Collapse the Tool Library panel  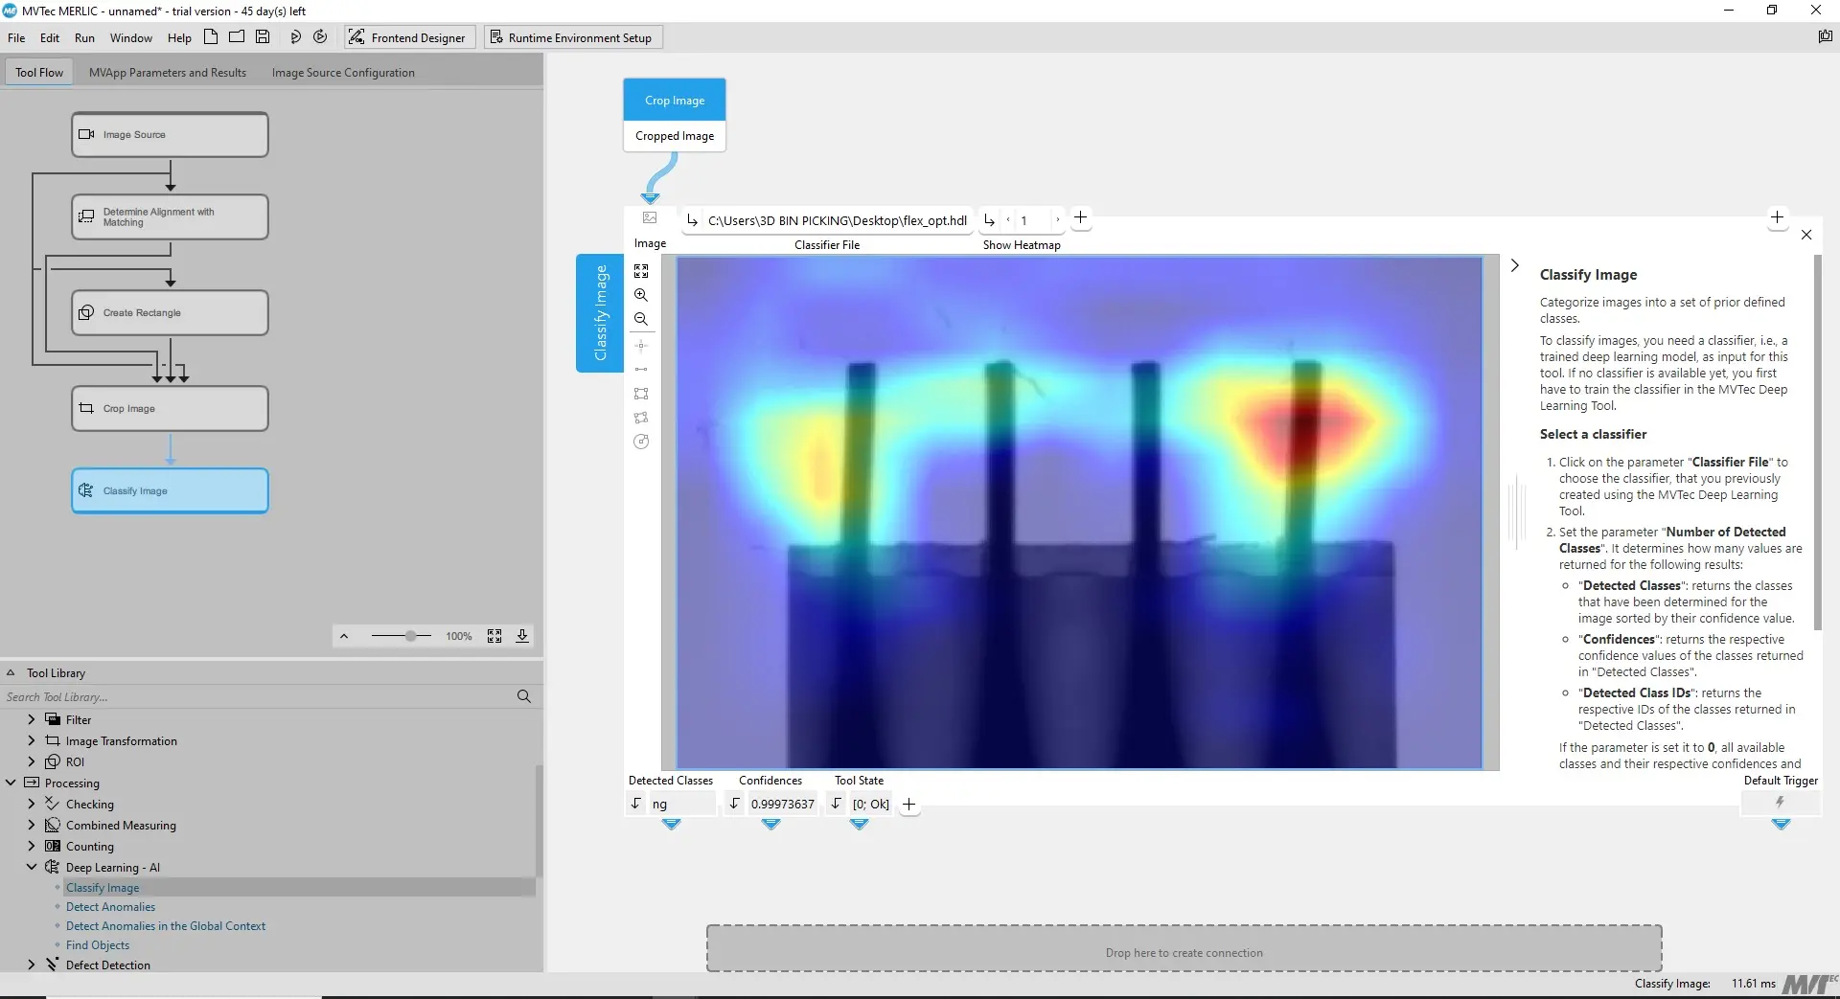coord(11,673)
